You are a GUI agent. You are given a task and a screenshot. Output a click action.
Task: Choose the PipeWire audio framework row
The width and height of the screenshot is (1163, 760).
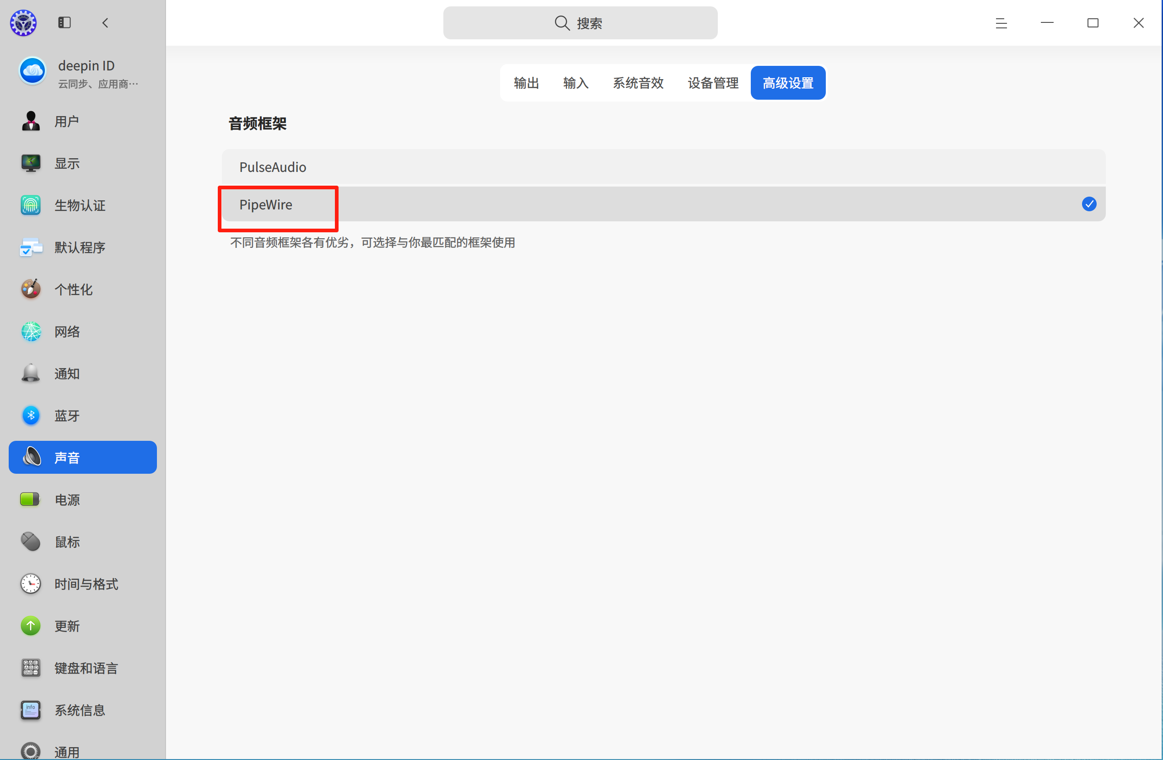663,204
